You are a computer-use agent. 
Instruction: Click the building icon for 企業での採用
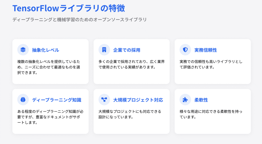click(x=104, y=50)
